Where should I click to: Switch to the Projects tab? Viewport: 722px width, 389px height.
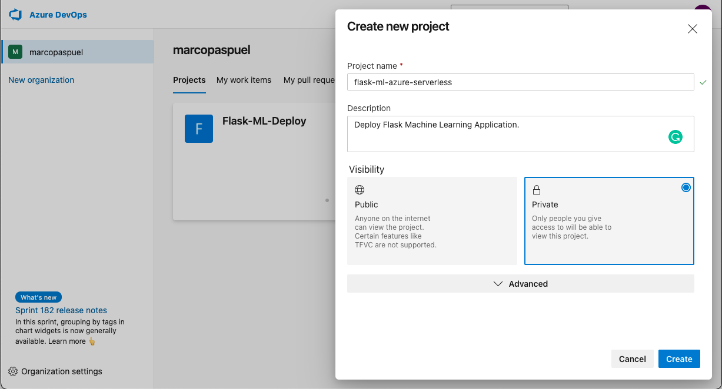(189, 80)
